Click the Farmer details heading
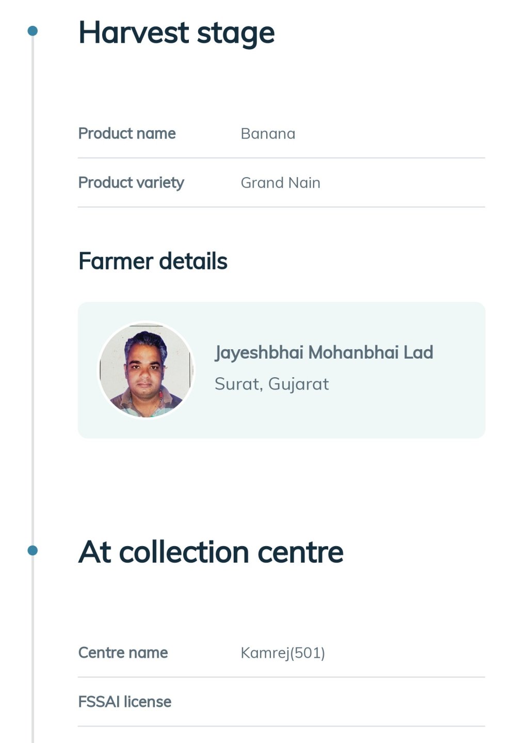 tap(153, 261)
